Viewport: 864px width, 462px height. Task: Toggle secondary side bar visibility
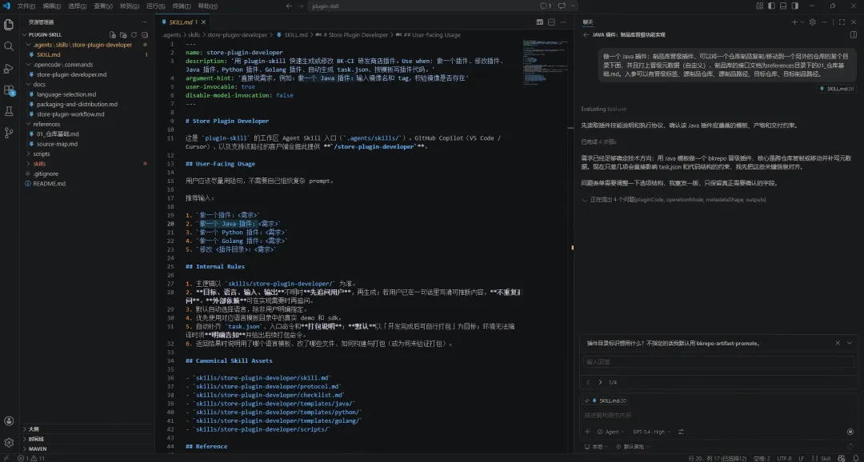pyautogui.click(x=795, y=6)
